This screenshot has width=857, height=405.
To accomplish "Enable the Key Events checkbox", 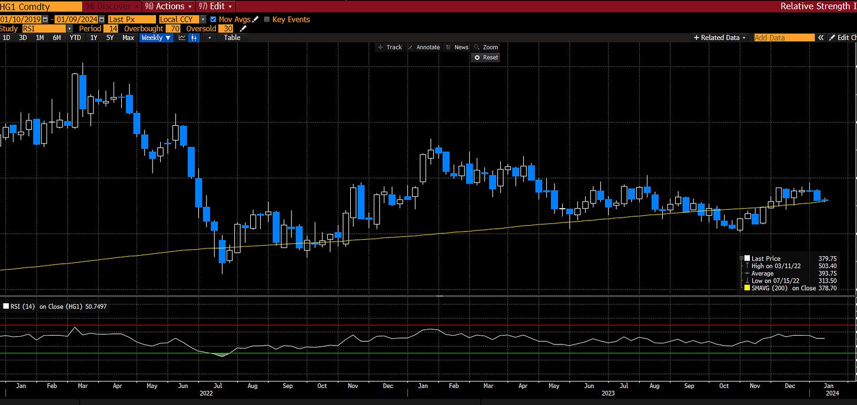I will [x=267, y=19].
